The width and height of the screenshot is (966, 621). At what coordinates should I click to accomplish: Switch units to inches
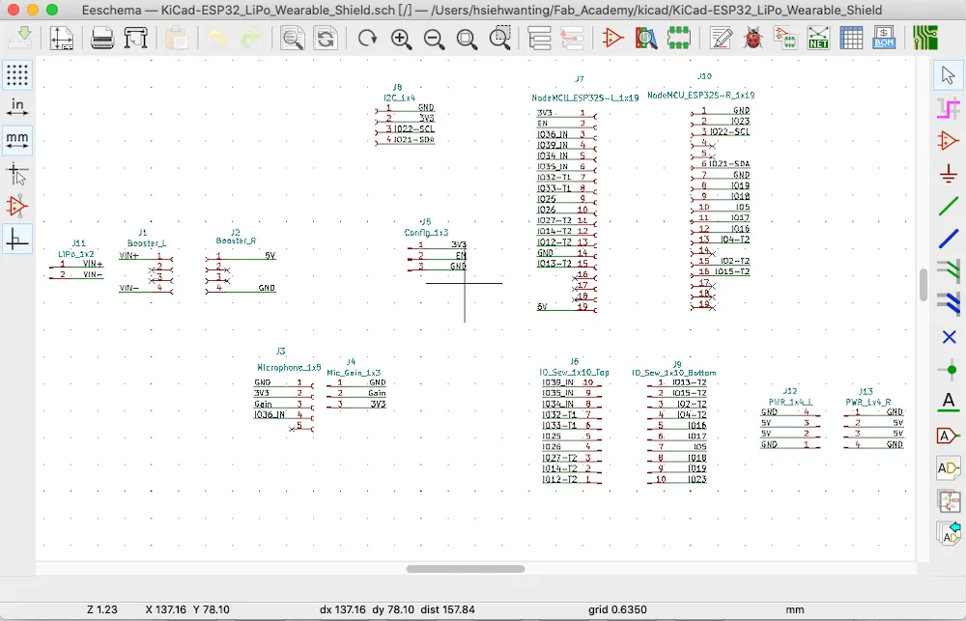pyautogui.click(x=17, y=108)
